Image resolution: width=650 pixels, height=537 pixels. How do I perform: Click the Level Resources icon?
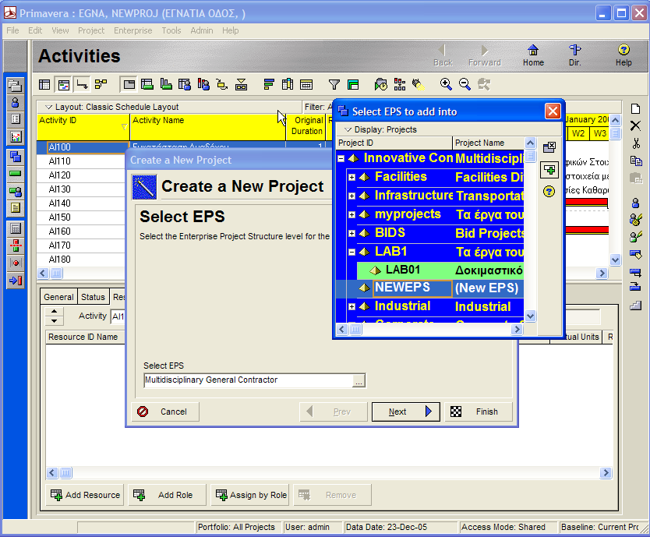(x=399, y=85)
